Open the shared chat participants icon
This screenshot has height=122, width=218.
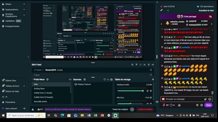[210, 17]
